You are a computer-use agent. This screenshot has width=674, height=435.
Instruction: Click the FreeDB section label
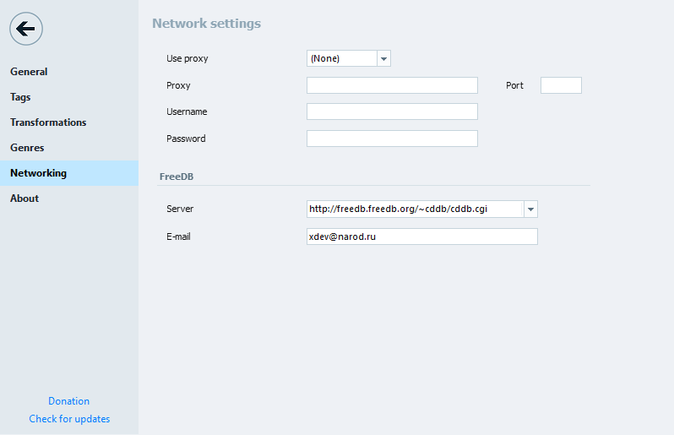tap(177, 177)
